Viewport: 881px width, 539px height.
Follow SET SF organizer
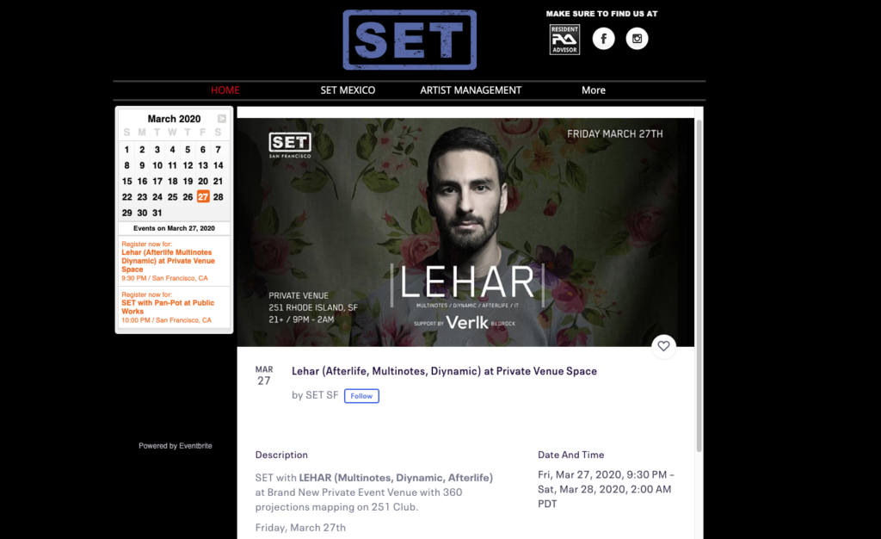(x=361, y=396)
